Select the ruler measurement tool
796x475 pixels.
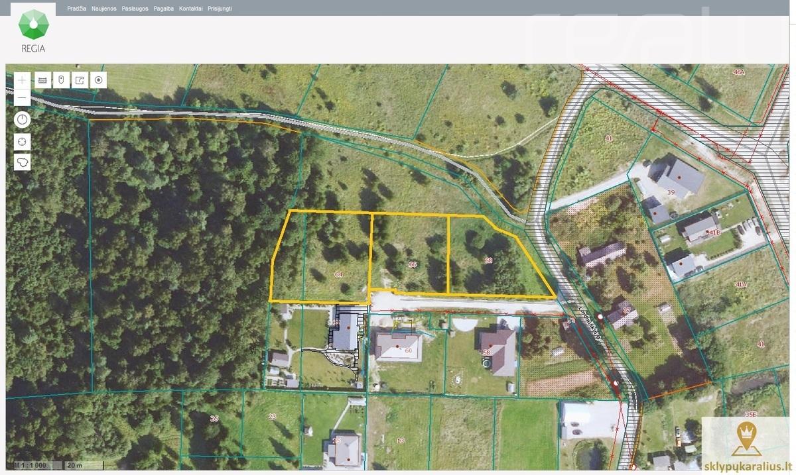[x=42, y=80]
